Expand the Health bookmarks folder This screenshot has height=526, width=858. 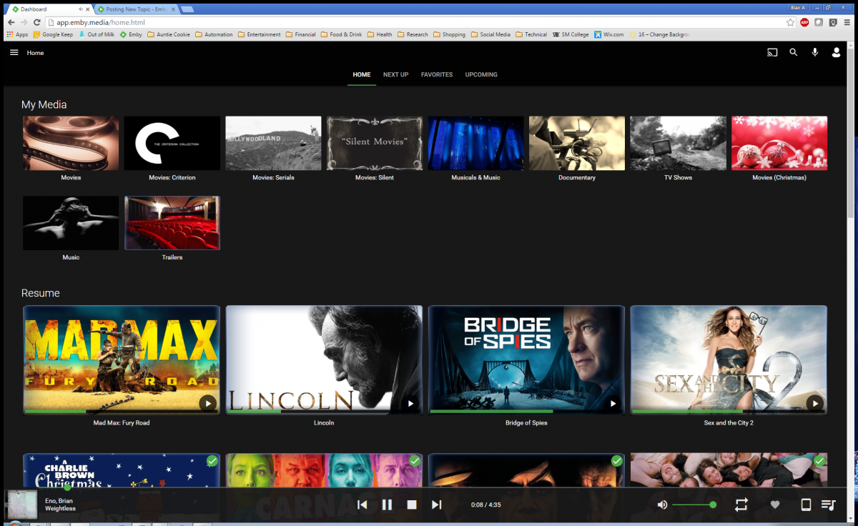tap(379, 34)
